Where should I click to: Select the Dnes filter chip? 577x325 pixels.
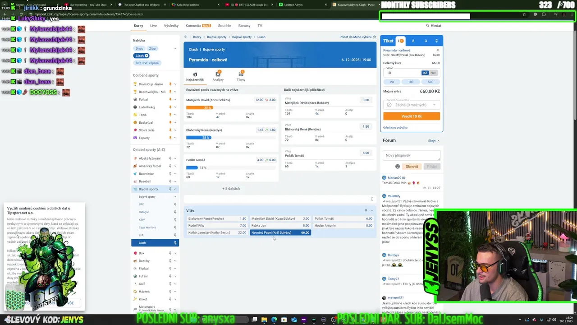pyautogui.click(x=139, y=48)
